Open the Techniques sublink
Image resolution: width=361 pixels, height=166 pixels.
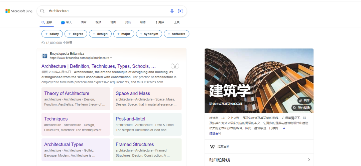pyautogui.click(x=56, y=119)
